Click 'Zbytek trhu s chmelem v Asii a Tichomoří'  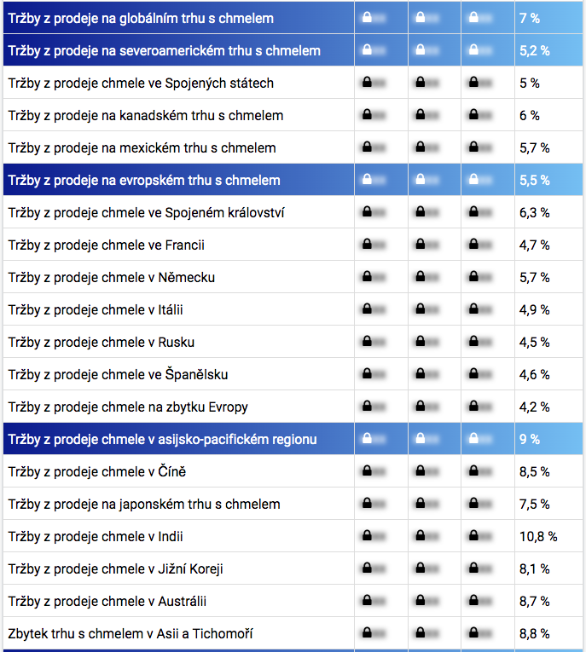[131, 633]
